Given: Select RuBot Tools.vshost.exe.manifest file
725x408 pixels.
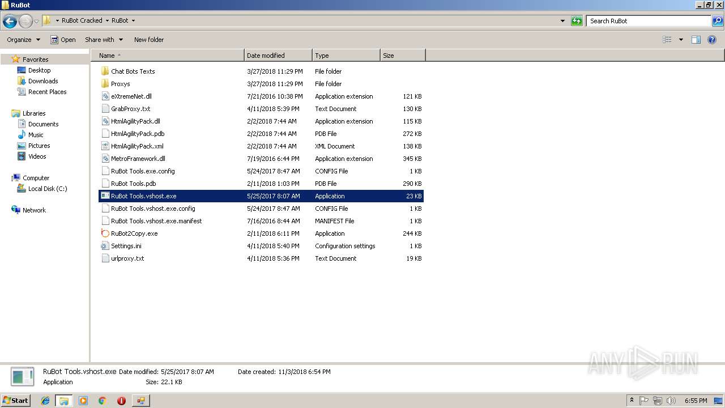Looking at the screenshot, I should pos(156,221).
